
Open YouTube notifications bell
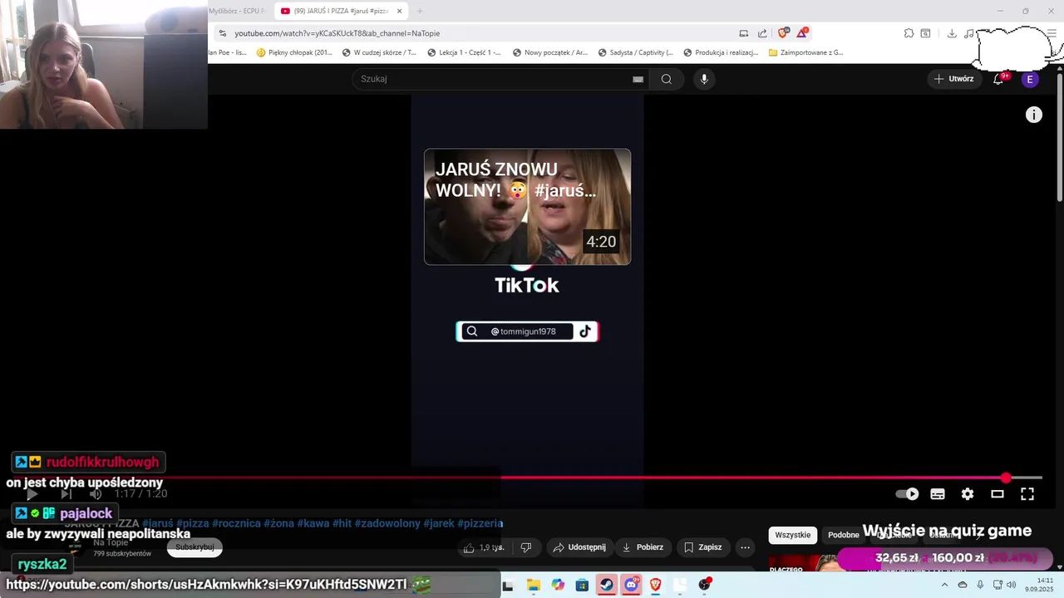998,79
